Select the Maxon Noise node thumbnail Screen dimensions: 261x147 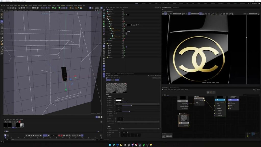pos(184,118)
